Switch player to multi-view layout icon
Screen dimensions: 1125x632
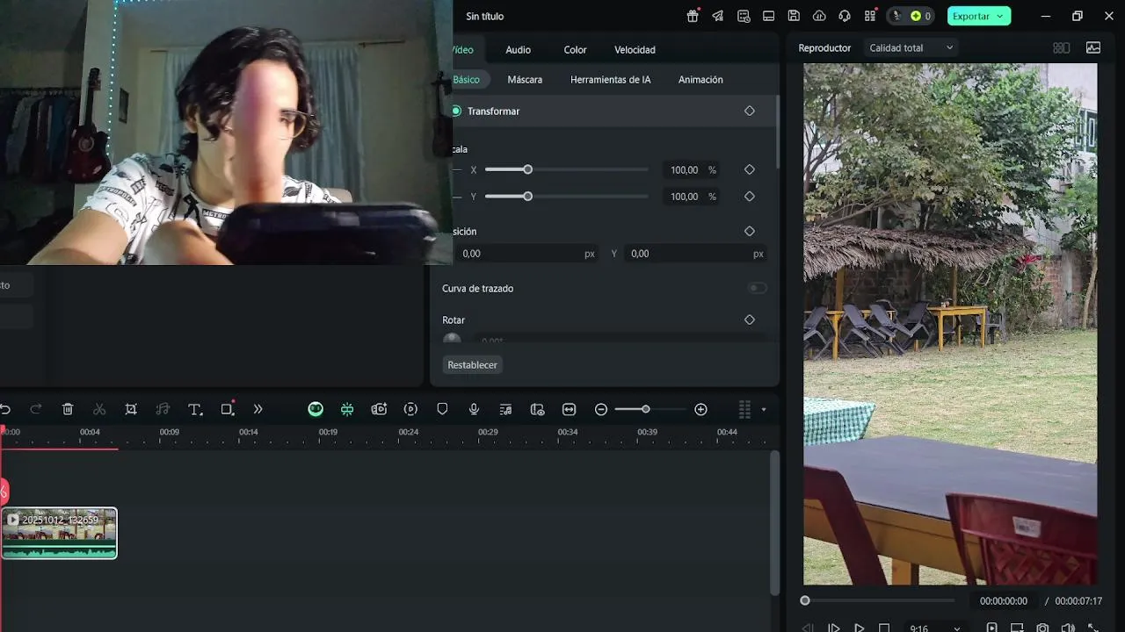coord(1061,48)
